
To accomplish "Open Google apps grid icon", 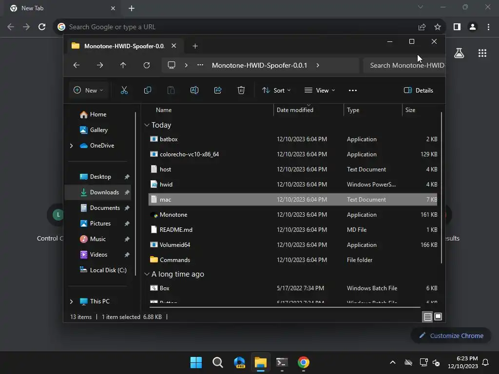I will [x=482, y=53].
